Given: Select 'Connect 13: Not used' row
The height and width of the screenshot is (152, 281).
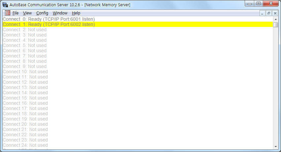Looking at the screenshot, I should coord(138,88).
